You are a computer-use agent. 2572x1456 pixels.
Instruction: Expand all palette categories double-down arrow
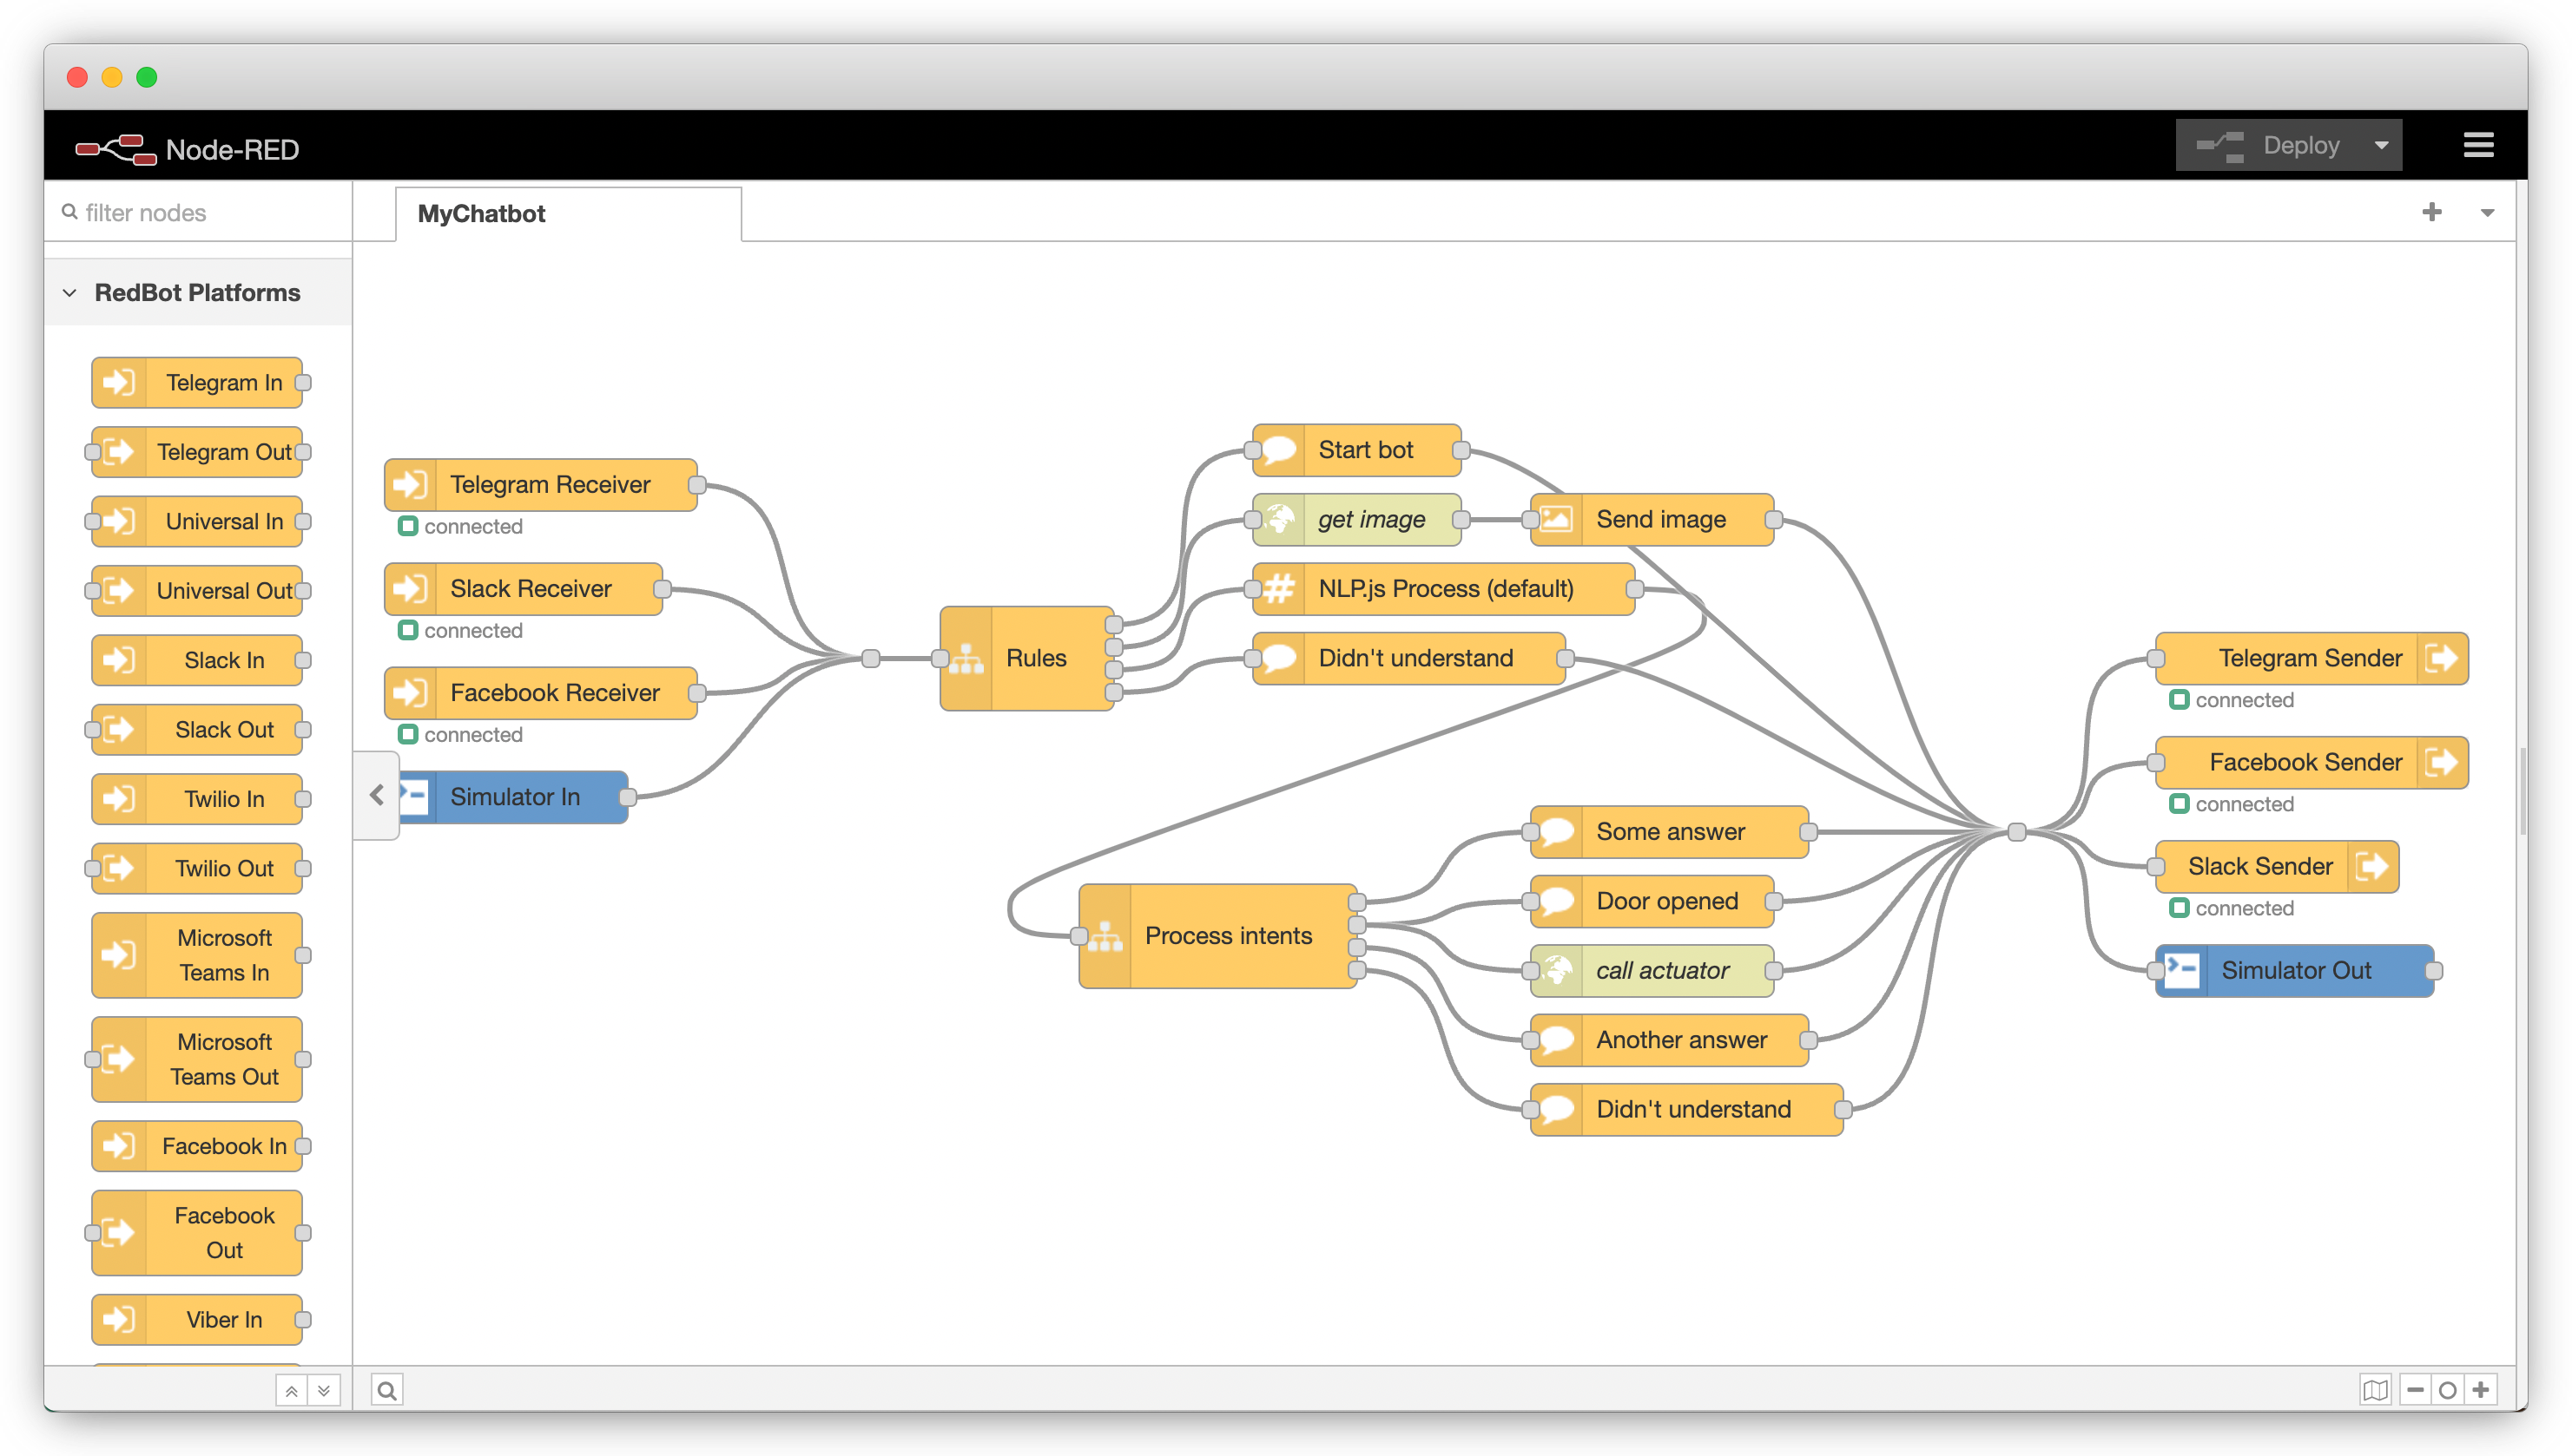323,1390
